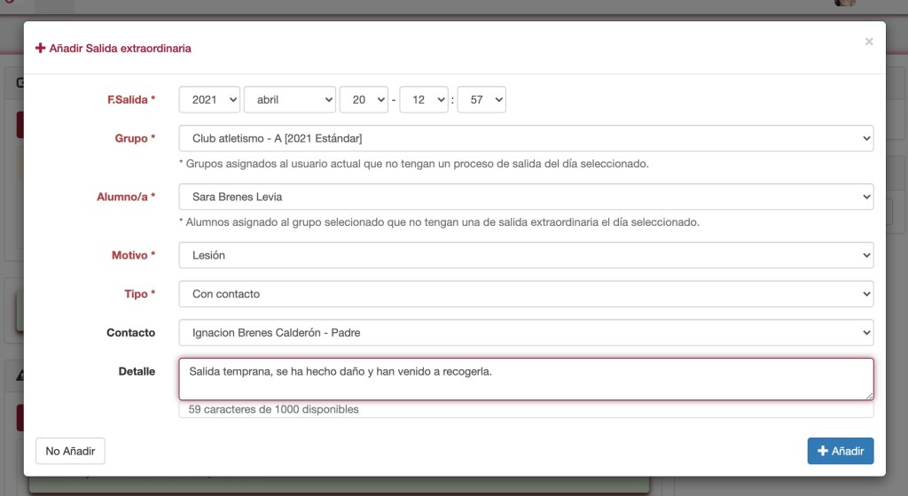Viewport: 908px width, 496px height.
Task: Change the Motivo dropdown set to Lesión
Action: (526, 255)
